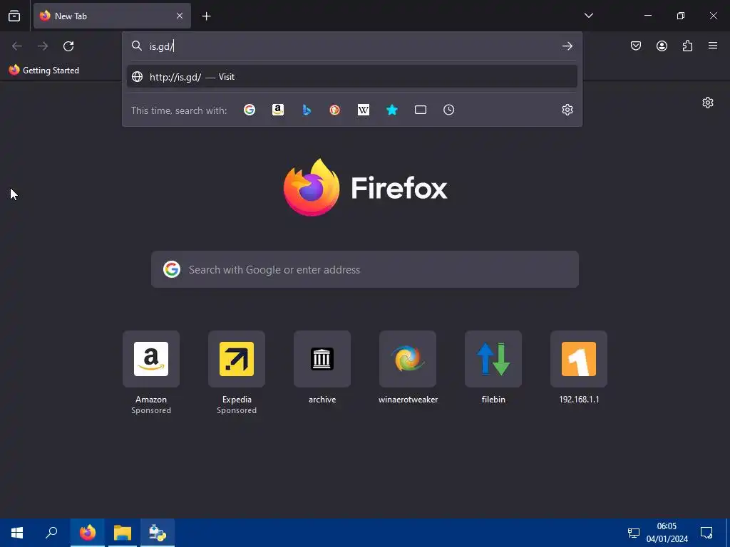Search this time with Bing

pos(307,110)
